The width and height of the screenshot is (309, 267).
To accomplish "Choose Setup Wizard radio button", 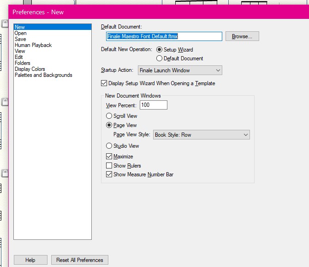I will pyautogui.click(x=160, y=50).
